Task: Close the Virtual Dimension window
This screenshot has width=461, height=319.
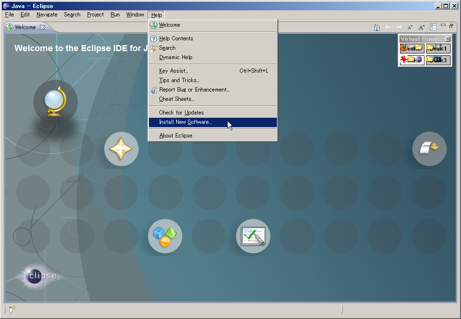Action: (448, 39)
